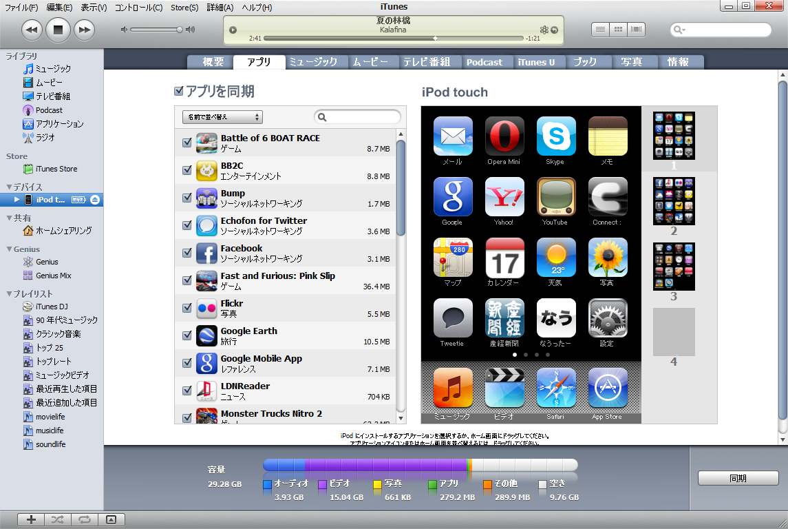Open the search field magnifier dropdown

point(679,30)
